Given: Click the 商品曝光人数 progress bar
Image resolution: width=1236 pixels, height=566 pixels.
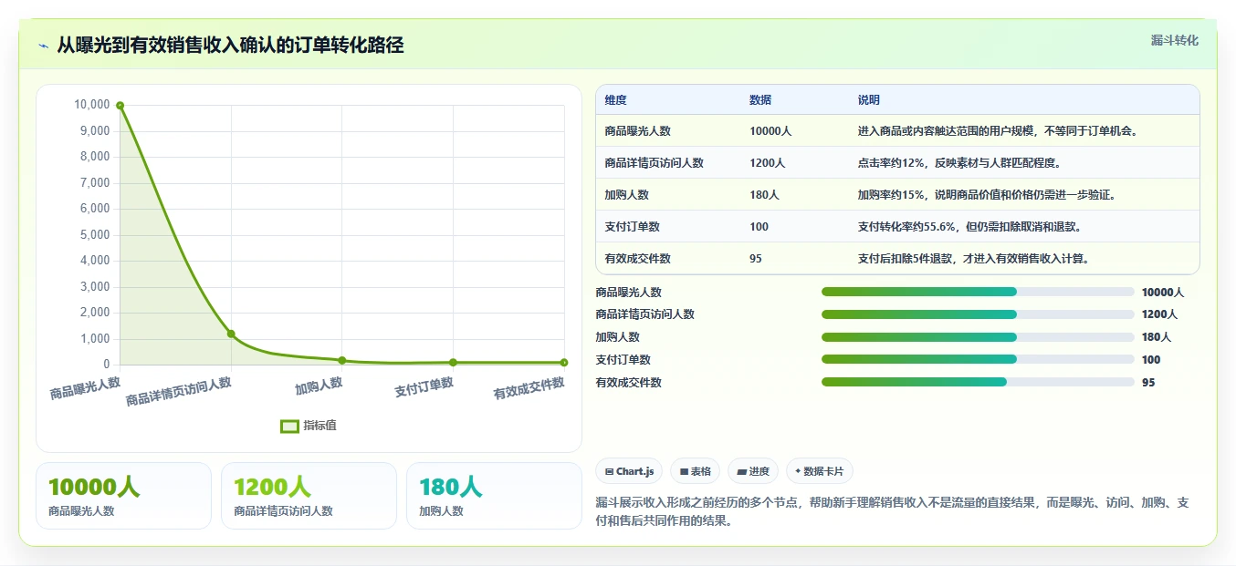Looking at the screenshot, I should coord(978,292).
